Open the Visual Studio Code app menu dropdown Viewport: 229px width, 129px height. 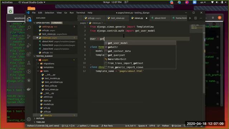click(32, 3)
